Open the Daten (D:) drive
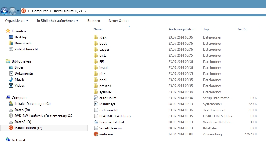Screen dimensions: 266x147 coord(22,110)
